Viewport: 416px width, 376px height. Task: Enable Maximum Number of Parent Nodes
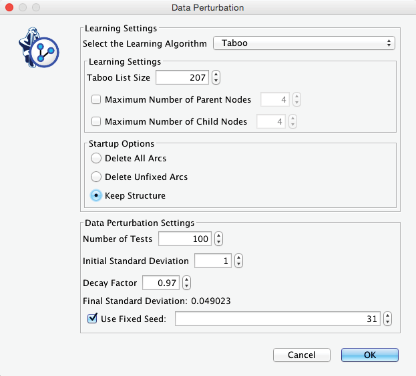pyautogui.click(x=96, y=100)
